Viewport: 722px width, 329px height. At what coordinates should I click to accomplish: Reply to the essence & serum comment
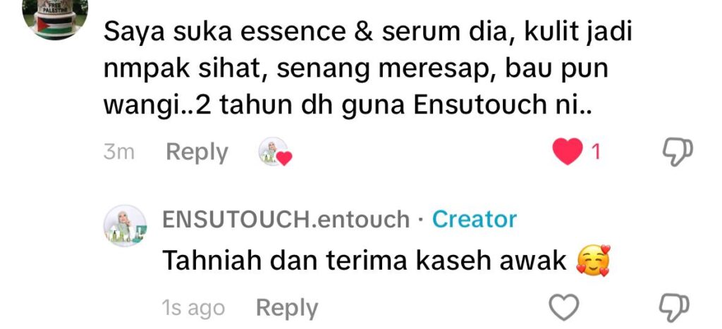(197, 153)
